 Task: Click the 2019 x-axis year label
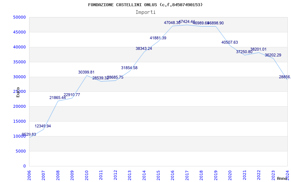(x=216, y=175)
